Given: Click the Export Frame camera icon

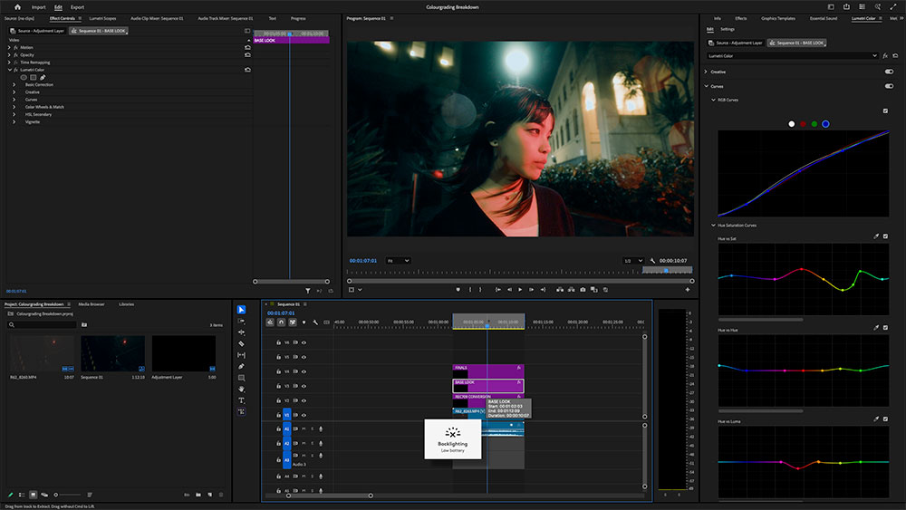Looking at the screenshot, I should click(x=583, y=289).
